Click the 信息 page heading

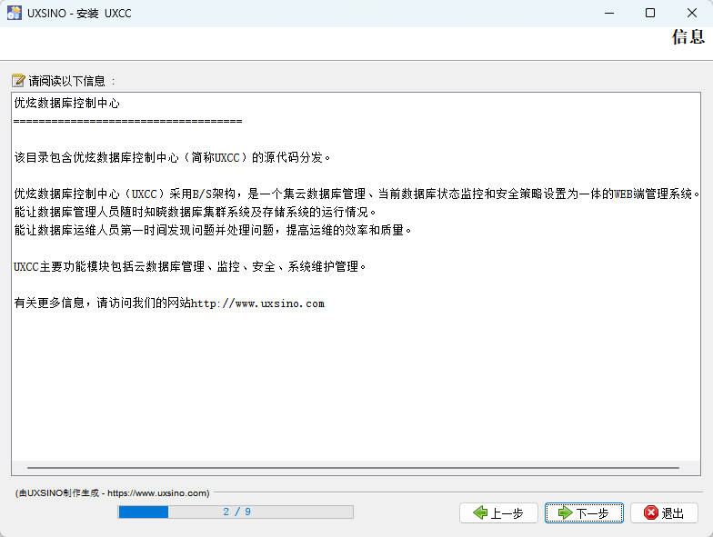click(x=688, y=37)
